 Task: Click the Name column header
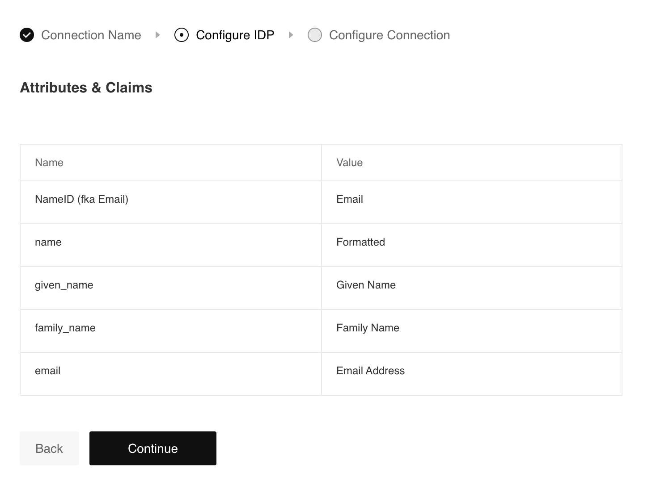pyautogui.click(x=49, y=163)
